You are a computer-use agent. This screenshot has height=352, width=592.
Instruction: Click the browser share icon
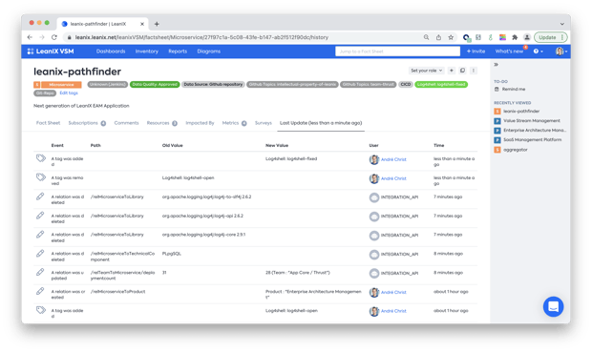coord(438,37)
